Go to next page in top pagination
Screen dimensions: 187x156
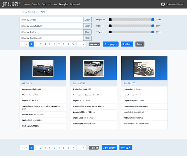pyautogui.click(x=79, y=44)
